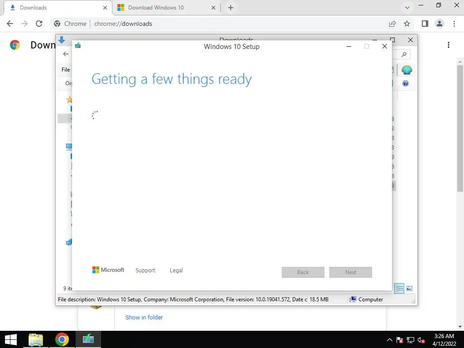Close the Windows 10 Setup window
Image resolution: width=464 pixels, height=348 pixels.
(x=384, y=47)
